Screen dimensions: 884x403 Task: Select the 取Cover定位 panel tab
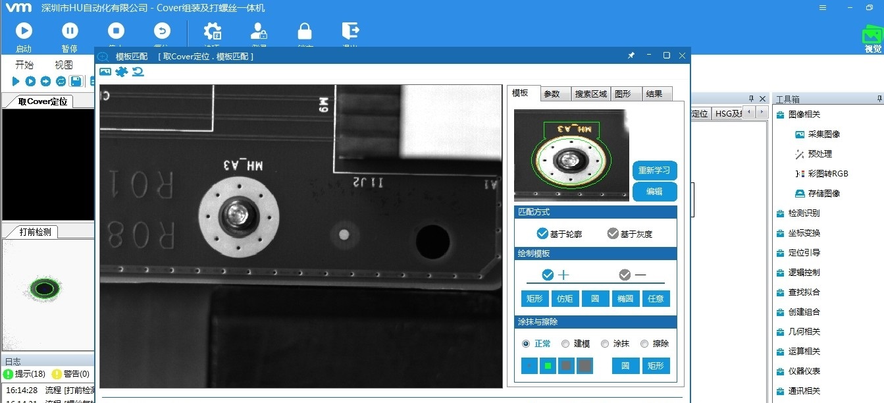click(42, 101)
